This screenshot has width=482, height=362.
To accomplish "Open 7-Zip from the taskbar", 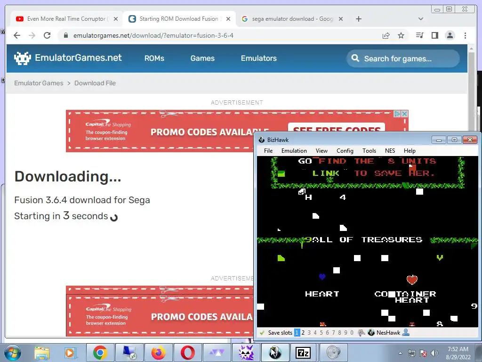I will pos(303,353).
